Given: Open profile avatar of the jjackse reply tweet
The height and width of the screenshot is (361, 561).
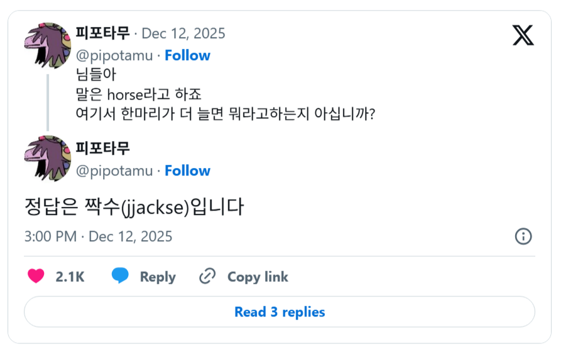Looking at the screenshot, I should tap(47, 159).
